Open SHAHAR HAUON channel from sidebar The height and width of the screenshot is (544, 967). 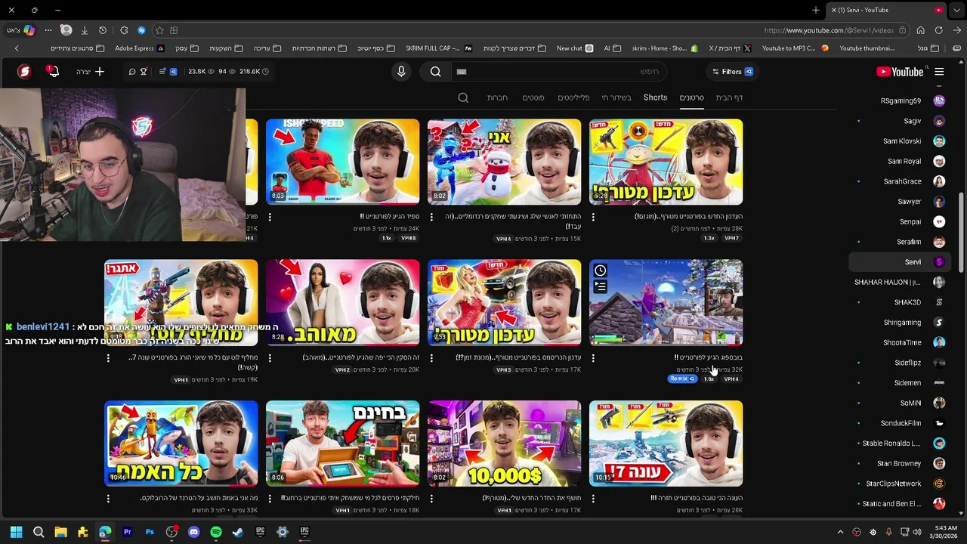pyautogui.click(x=899, y=282)
